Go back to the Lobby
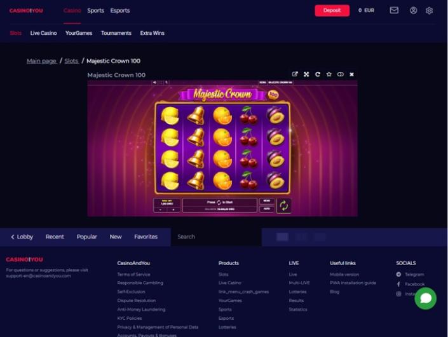 [22, 237]
